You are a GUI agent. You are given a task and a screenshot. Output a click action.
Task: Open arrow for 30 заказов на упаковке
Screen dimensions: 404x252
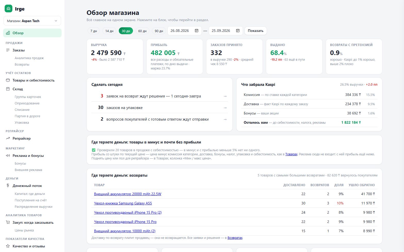(x=225, y=108)
